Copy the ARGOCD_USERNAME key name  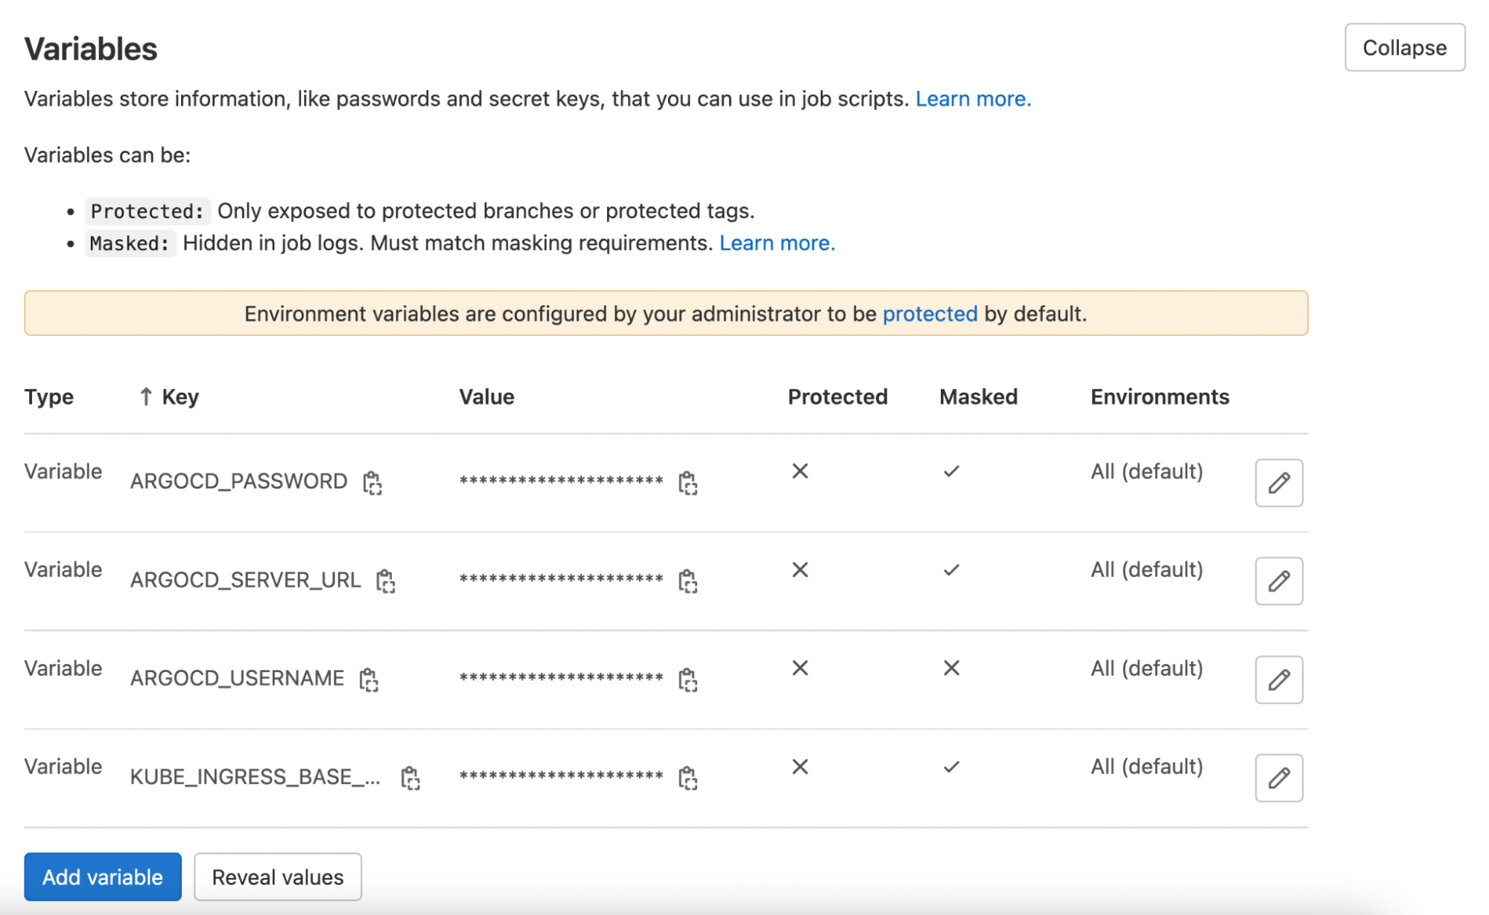tap(369, 680)
